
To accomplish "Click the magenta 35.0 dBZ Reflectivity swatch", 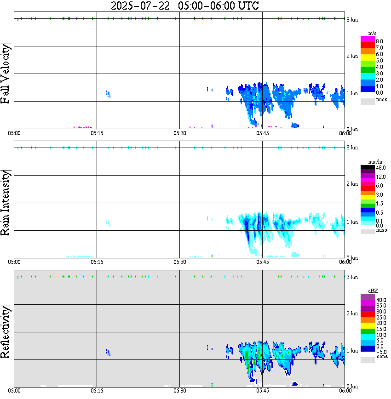I will [x=368, y=303].
